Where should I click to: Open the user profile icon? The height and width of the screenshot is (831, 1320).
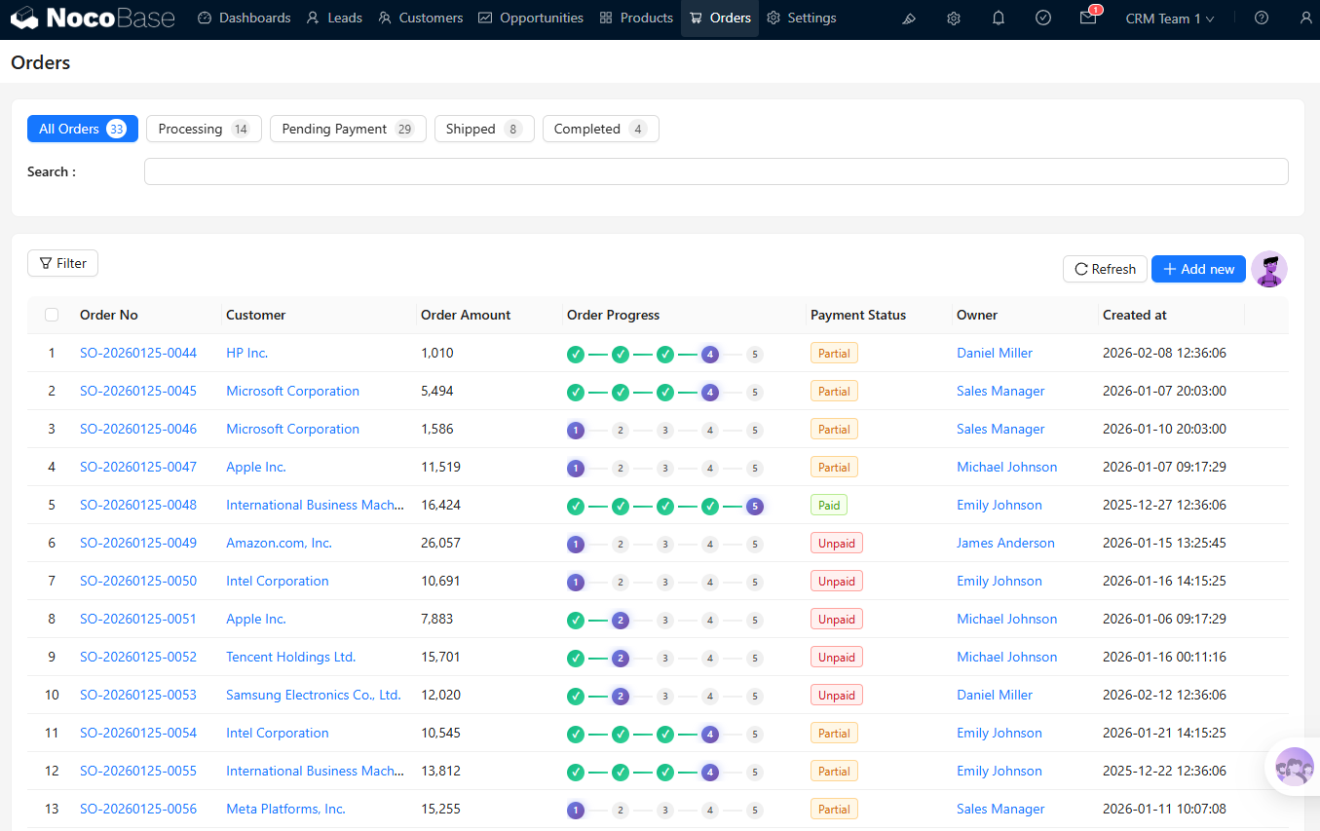tap(1306, 19)
